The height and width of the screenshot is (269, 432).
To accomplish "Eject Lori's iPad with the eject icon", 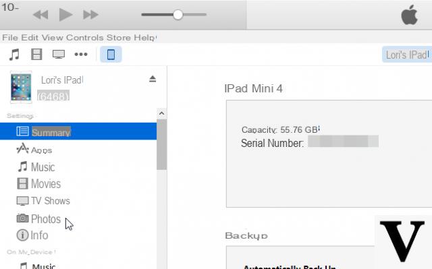I will click(153, 79).
